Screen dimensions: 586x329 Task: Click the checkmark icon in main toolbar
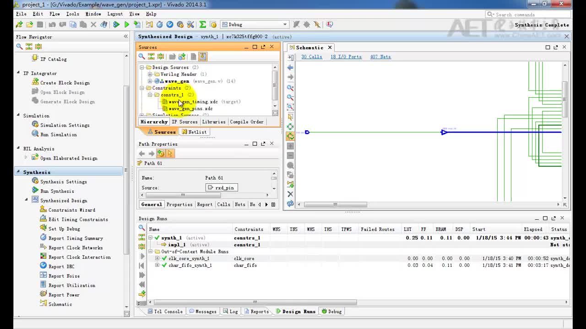click(x=170, y=25)
